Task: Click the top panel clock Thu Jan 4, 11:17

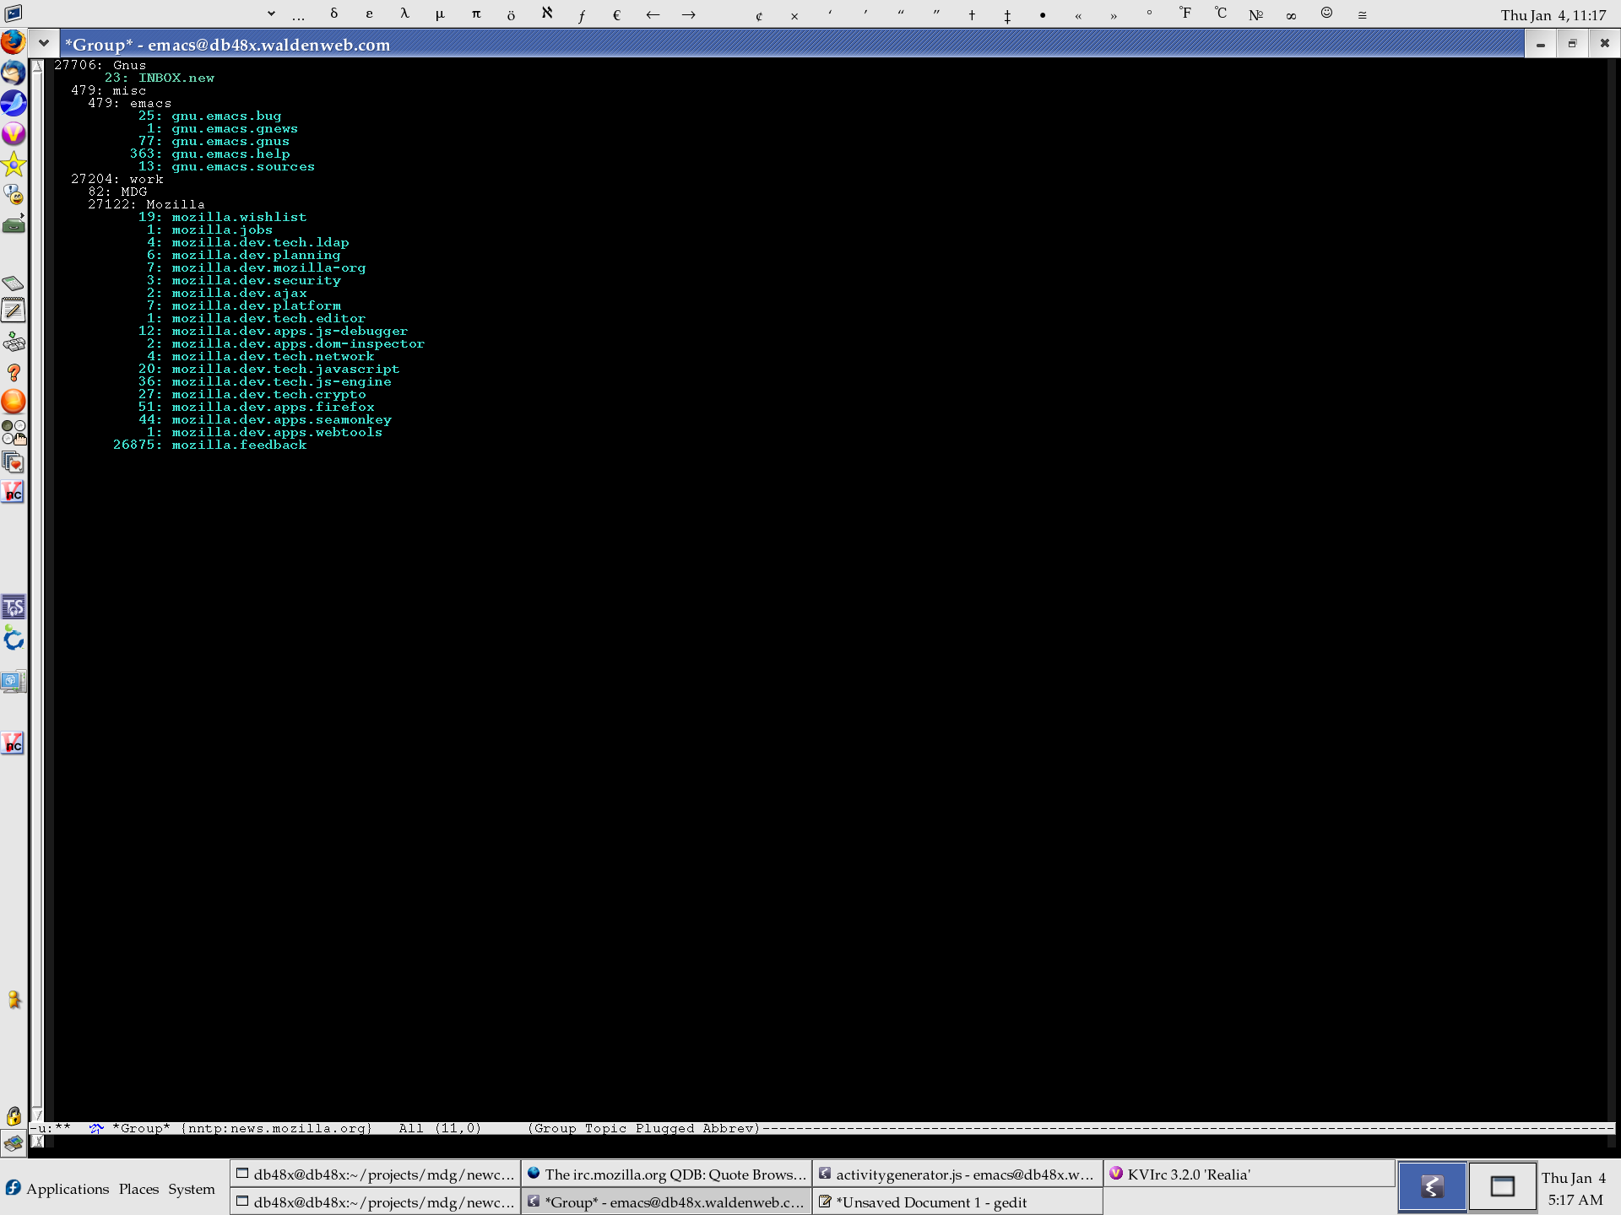Action: [x=1553, y=14]
